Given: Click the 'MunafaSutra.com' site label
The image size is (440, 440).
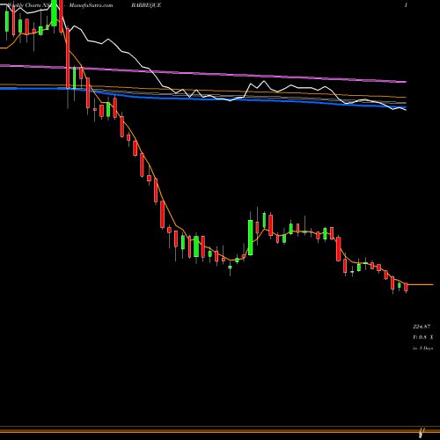Looking at the screenshot, I should point(91,5).
